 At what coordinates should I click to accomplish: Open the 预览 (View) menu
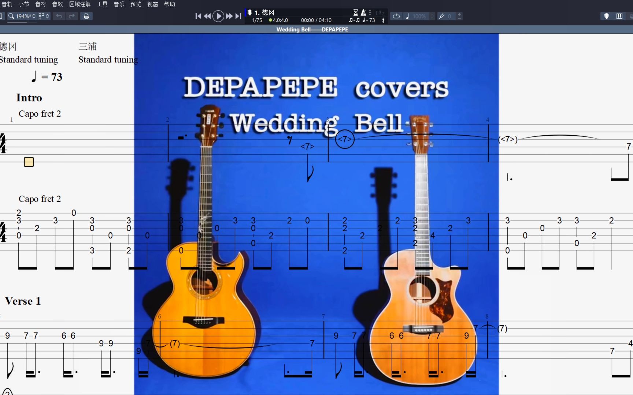coord(136,4)
